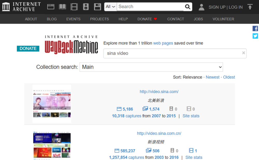Expand the All search scope dropdown
The image size is (259, 160).
pos(111,7)
